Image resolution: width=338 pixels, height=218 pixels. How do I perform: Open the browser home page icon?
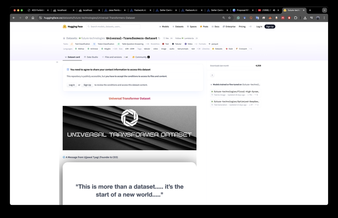tap(33, 18)
